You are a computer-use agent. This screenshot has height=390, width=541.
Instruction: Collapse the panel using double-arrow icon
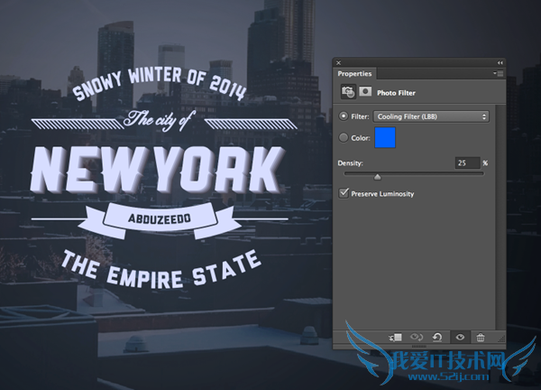(x=500, y=62)
